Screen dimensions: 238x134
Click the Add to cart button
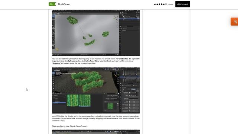point(183,4)
